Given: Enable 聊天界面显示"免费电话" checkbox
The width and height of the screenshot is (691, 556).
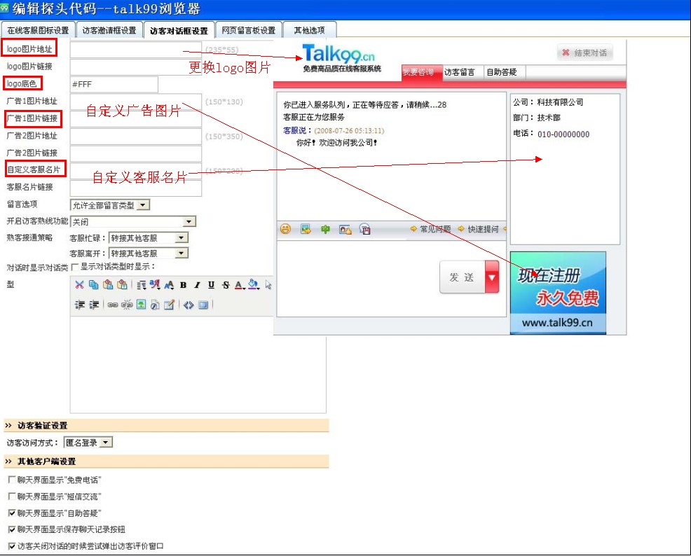Looking at the screenshot, I should tap(12, 480).
